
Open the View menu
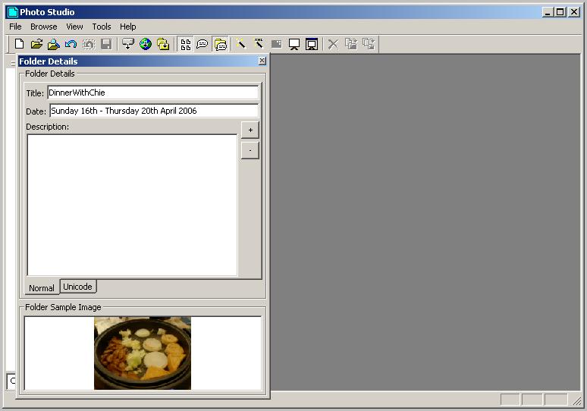(x=74, y=27)
